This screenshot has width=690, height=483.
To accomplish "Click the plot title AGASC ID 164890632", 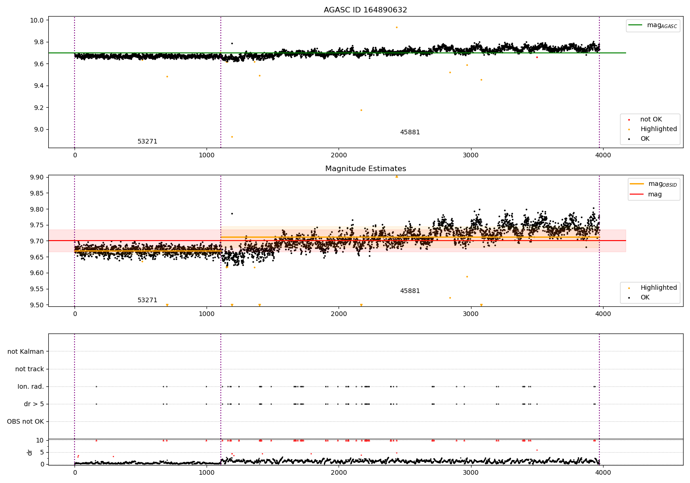I will click(x=365, y=10).
